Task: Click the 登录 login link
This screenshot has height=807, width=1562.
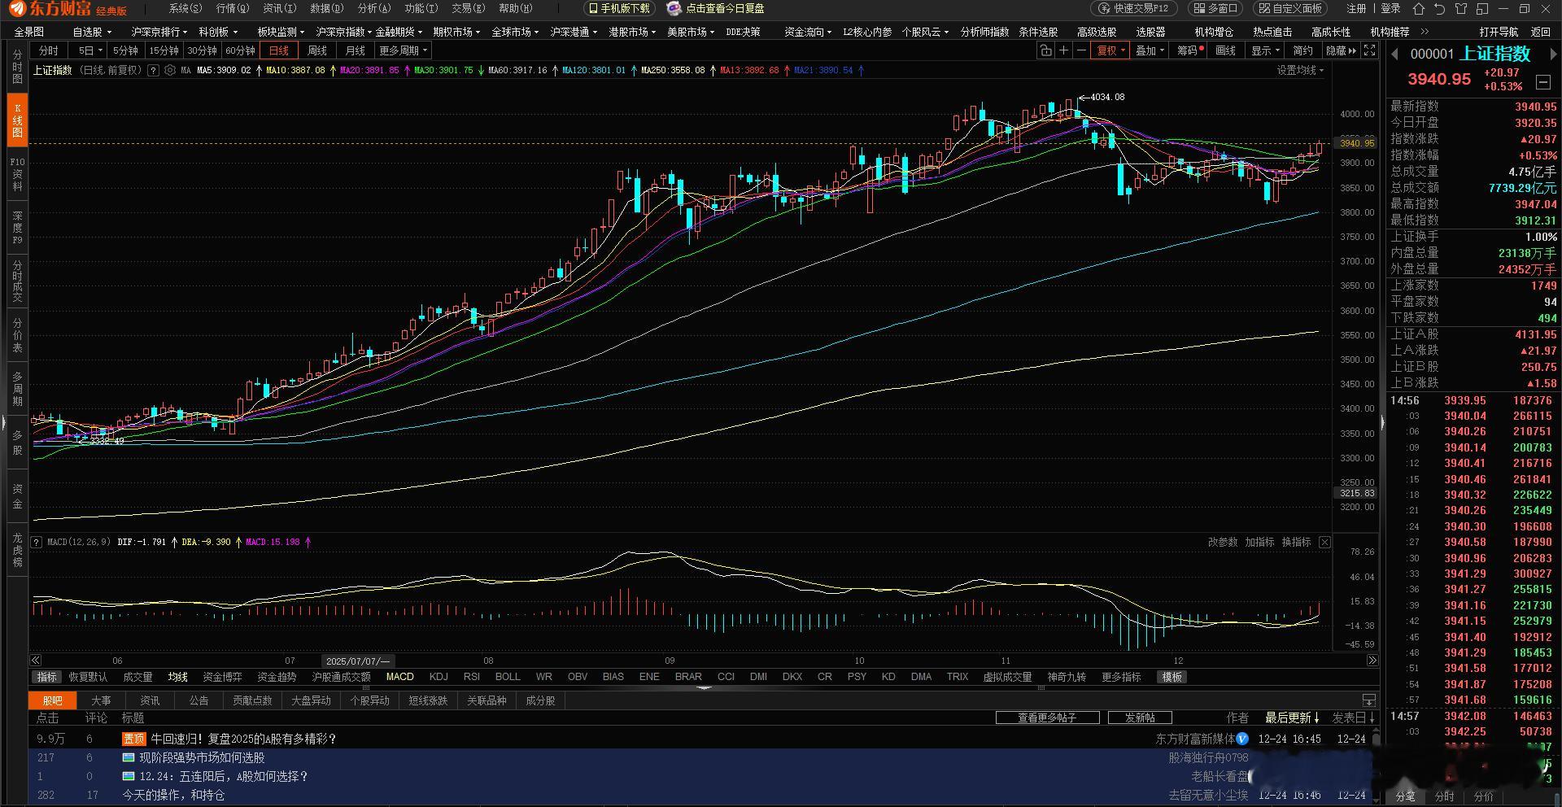Action: pos(1390,9)
